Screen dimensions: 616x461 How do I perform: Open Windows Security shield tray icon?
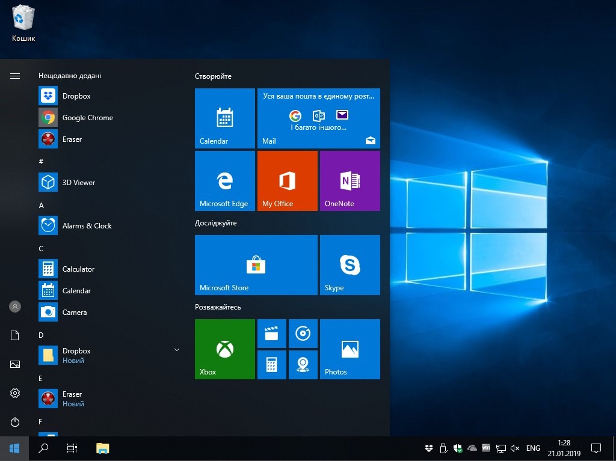(458, 448)
